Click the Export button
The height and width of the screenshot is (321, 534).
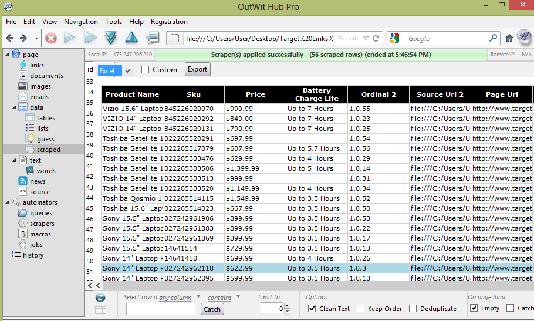coord(197,69)
